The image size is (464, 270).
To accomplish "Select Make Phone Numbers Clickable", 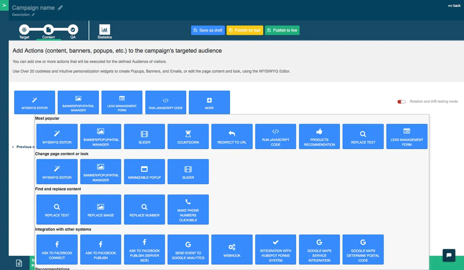I will pos(188,209).
